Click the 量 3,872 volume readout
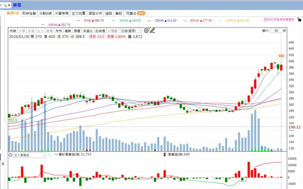 (x=135, y=36)
